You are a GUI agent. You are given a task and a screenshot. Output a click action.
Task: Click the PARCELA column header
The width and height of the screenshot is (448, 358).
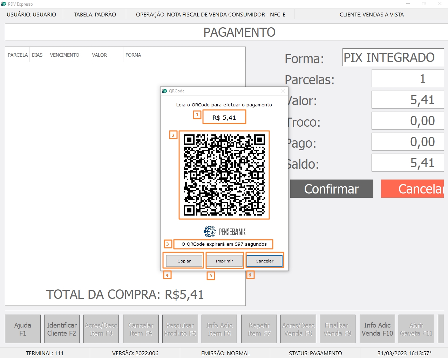tap(18, 55)
